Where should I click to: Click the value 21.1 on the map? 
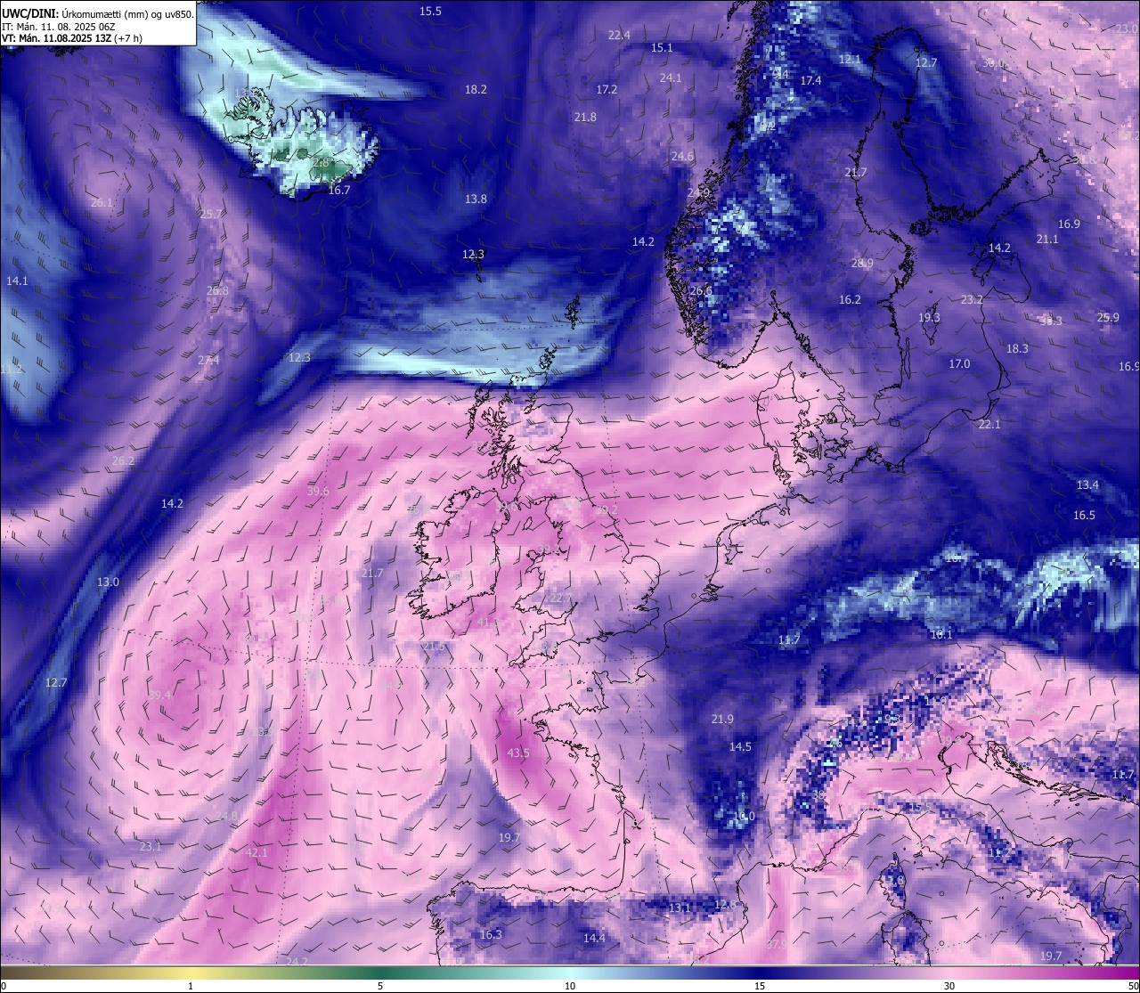pos(1047,239)
